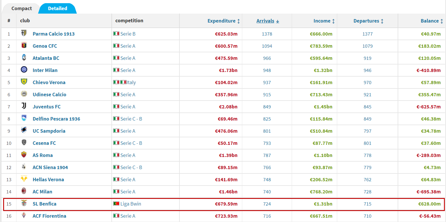446x222 pixels.
Task: Click the Atalanta BC club crest
Action: click(24, 58)
